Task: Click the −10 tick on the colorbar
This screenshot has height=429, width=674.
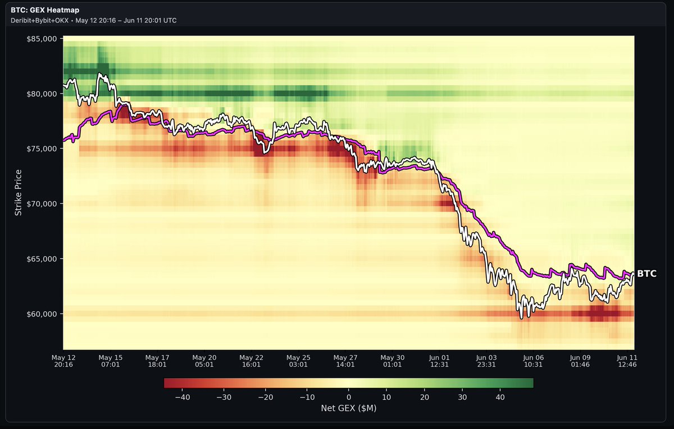Action: [307, 397]
